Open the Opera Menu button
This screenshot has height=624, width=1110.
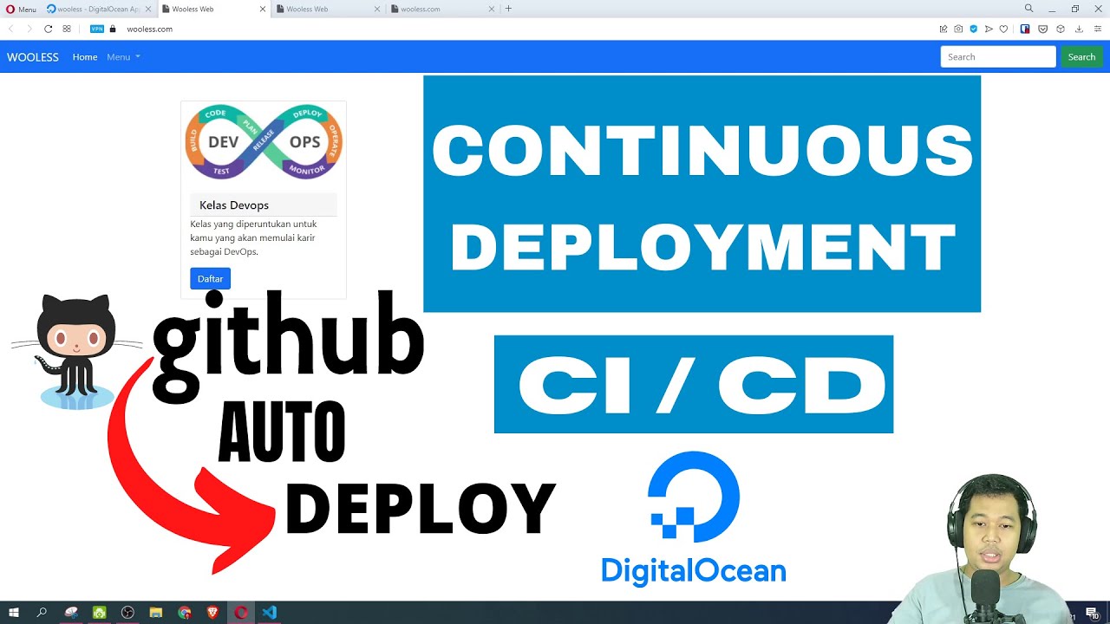22,9
